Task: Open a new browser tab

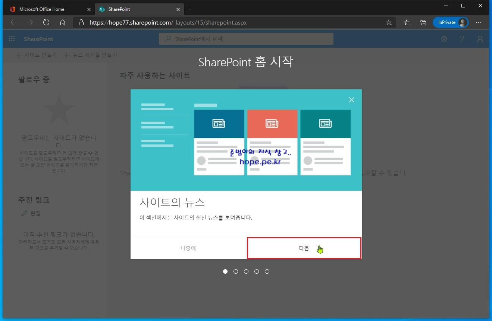Action: pyautogui.click(x=190, y=9)
